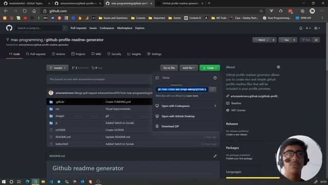Click Publish your first package link

point(239,159)
